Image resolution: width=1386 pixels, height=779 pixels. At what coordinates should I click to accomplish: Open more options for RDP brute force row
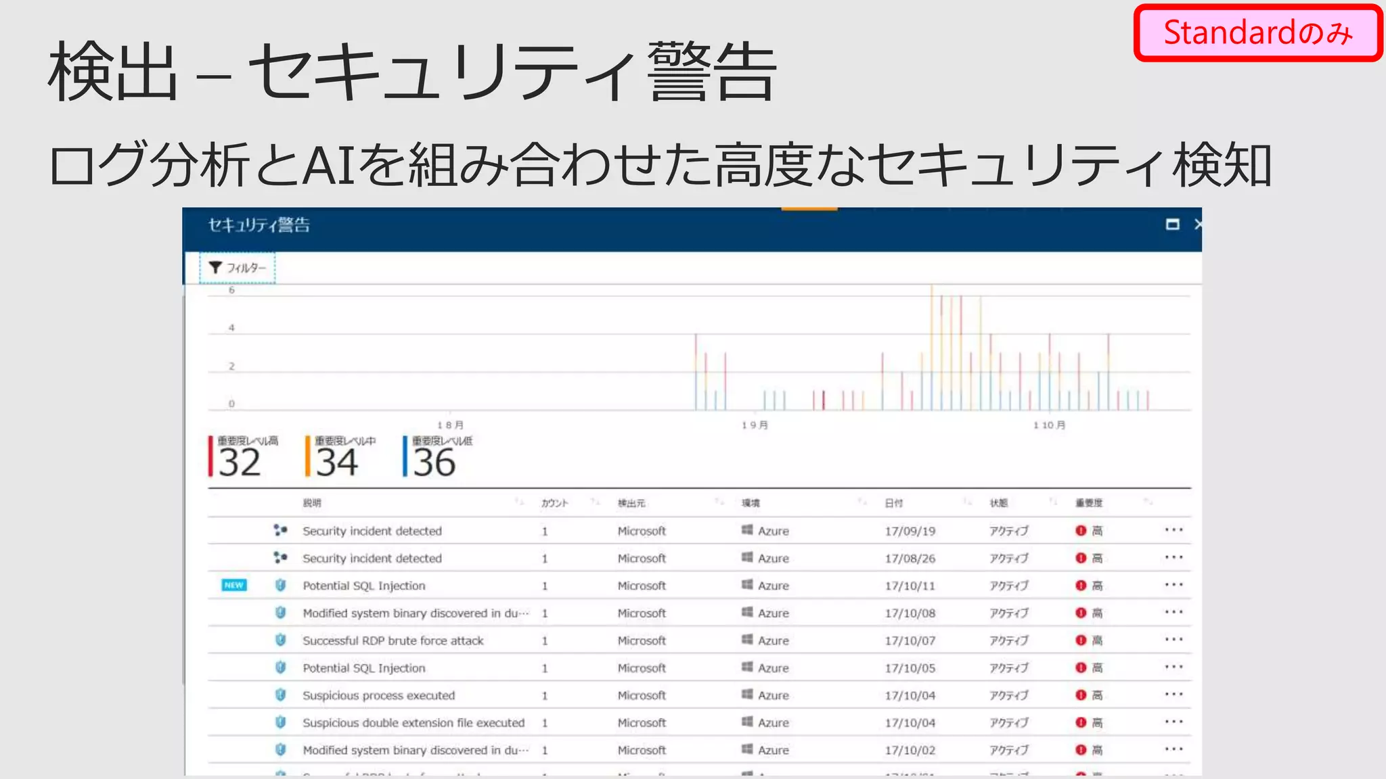1173,640
